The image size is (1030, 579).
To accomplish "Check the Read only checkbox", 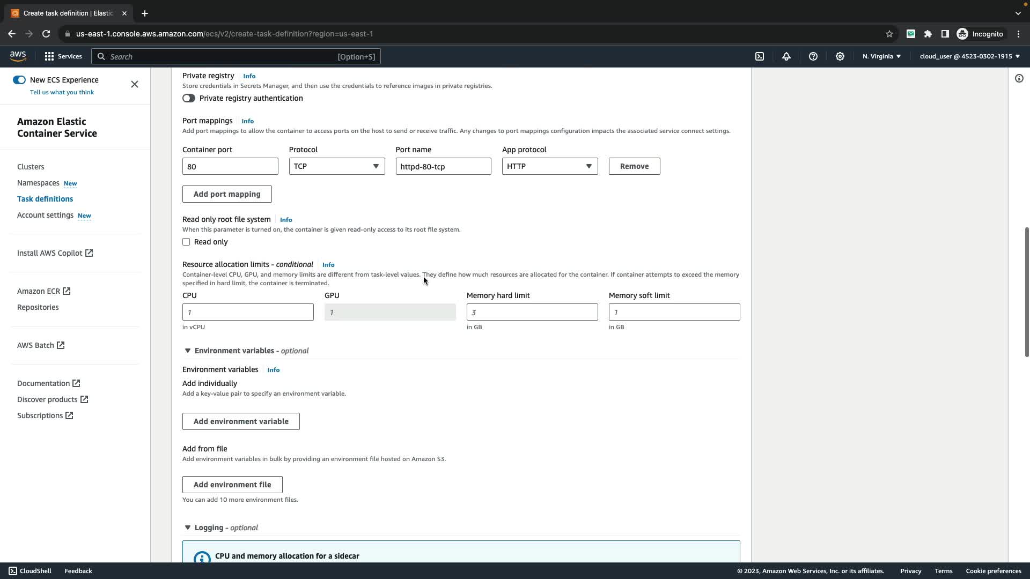I will tap(186, 242).
